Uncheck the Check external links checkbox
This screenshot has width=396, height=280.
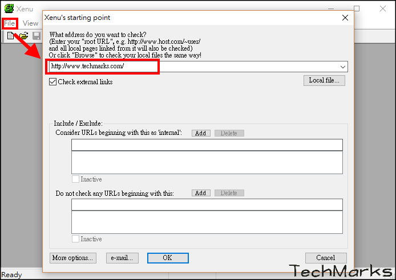53,82
